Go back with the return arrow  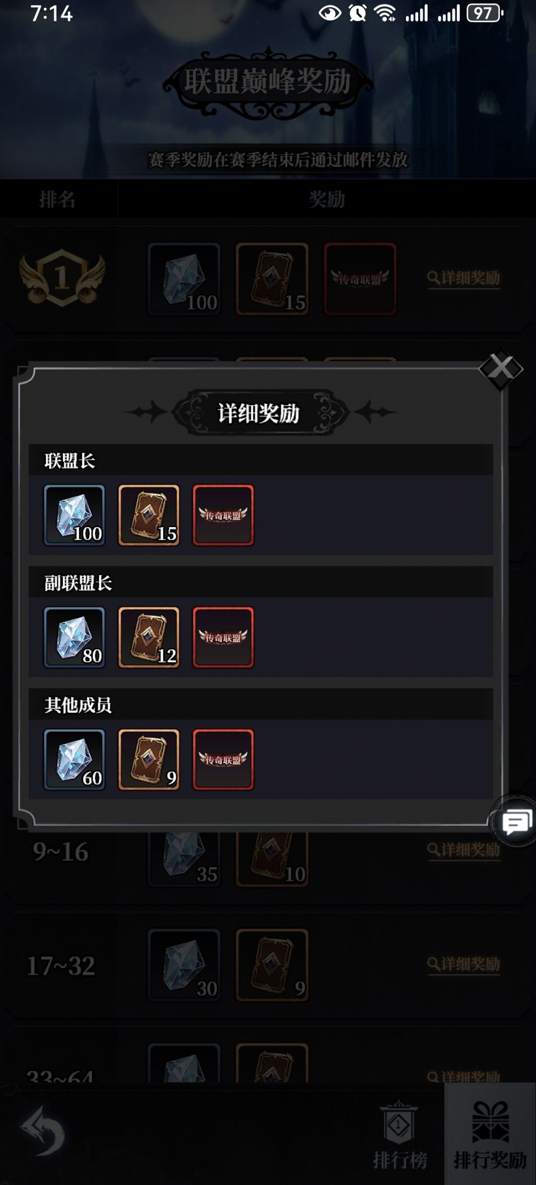tap(43, 1131)
